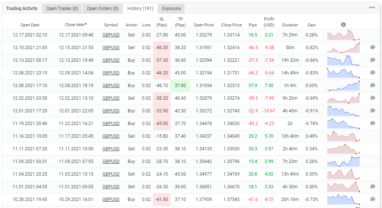Open comment bubble for 11.19.2021 20:40 trade
The width and height of the screenshot is (382, 208).
[x=372, y=123]
